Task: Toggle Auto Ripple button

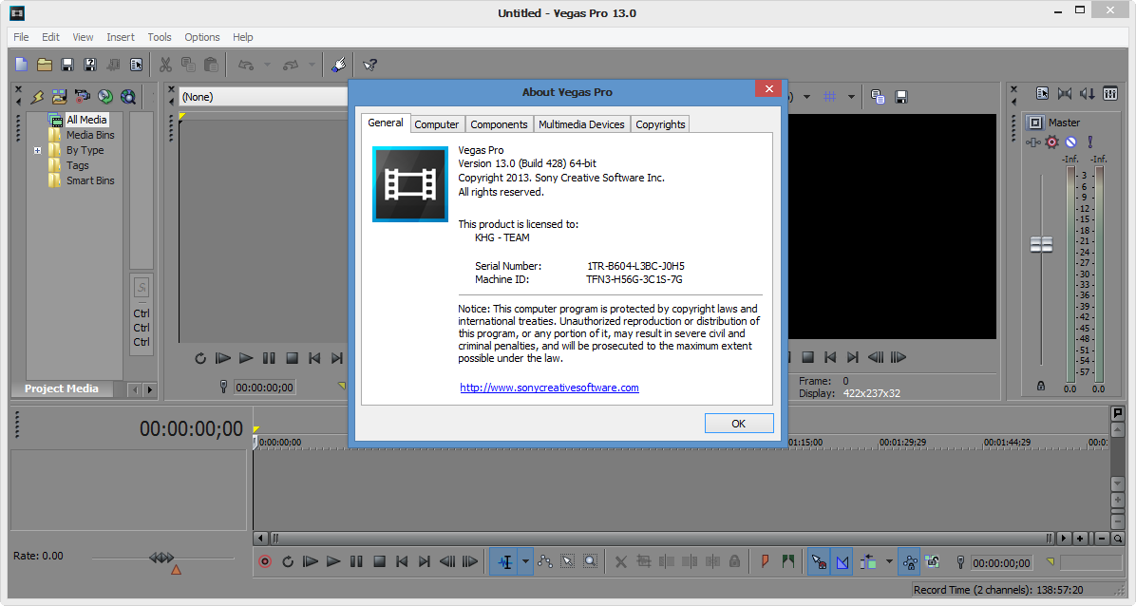Action: (x=868, y=561)
